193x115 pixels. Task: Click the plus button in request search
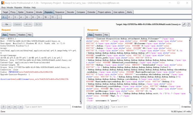click(15, 107)
